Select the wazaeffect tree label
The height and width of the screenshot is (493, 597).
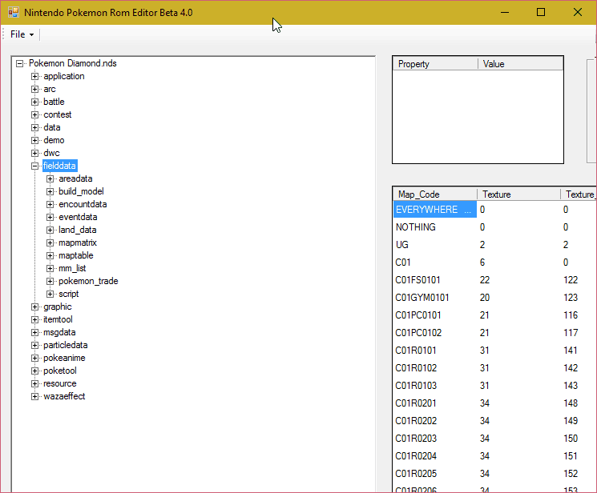pyautogui.click(x=64, y=396)
